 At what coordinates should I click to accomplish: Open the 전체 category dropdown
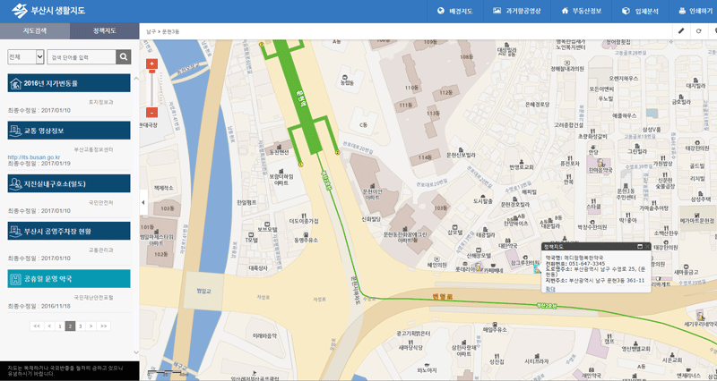tap(25, 57)
